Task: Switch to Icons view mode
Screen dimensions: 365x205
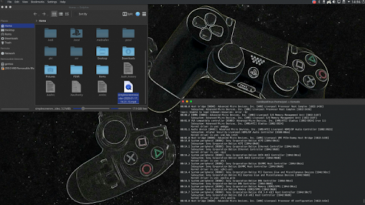Action: click(x=54, y=14)
